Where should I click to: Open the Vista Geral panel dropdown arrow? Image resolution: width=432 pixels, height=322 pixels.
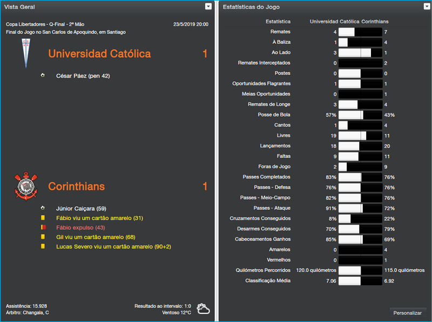[208, 6]
